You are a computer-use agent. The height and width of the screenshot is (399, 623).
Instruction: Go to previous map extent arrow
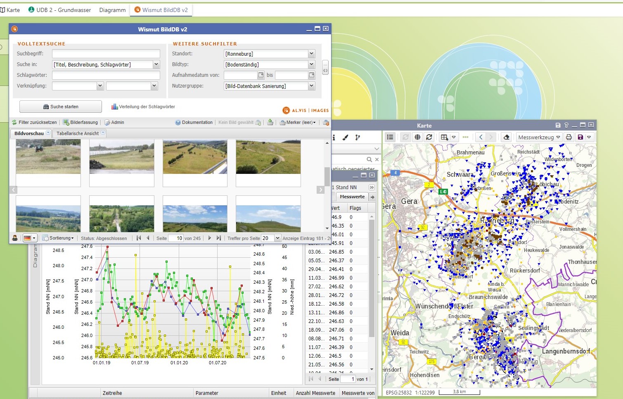(x=481, y=137)
